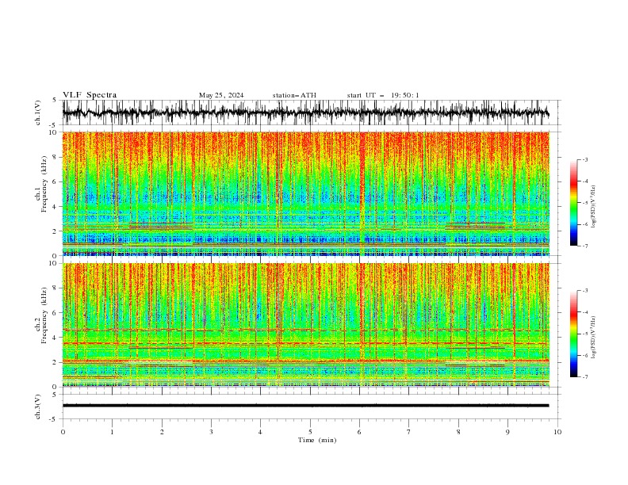This screenshot has height=485, width=628.
Task: Click the "7" tick on the time axis
Action: click(408, 432)
